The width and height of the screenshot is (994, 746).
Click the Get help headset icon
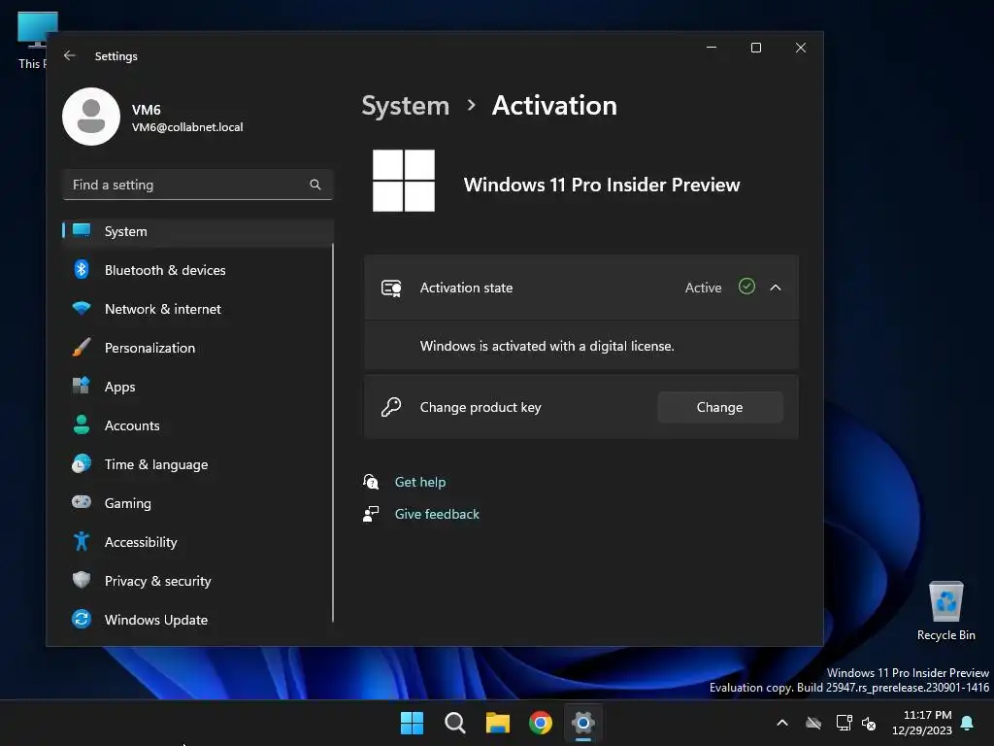point(371,482)
